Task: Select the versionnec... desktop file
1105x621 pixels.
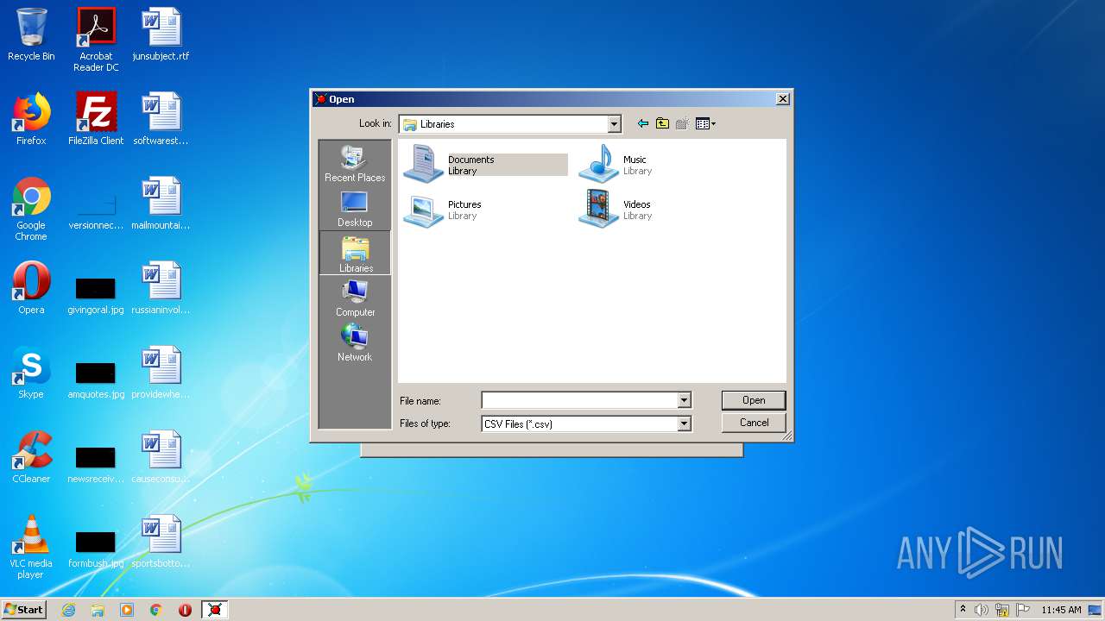Action: click(96, 209)
